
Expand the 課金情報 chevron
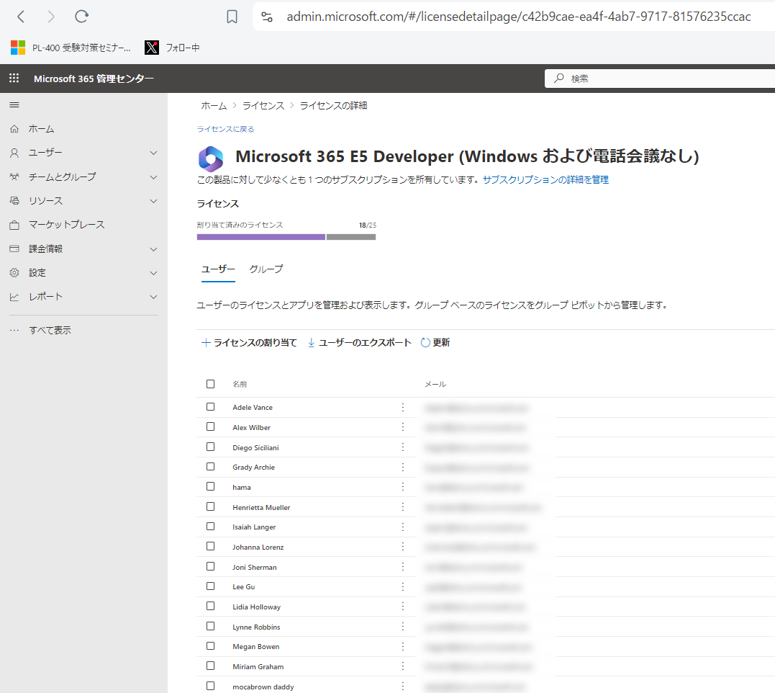pyautogui.click(x=154, y=249)
